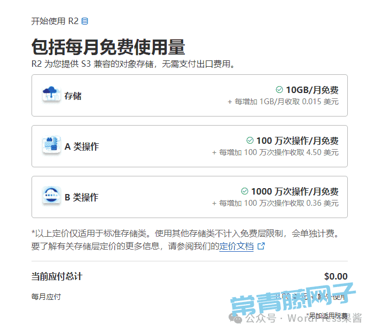The image size is (374, 333).
Task: Click the 当前应付总计 label
Action: [x=57, y=276]
